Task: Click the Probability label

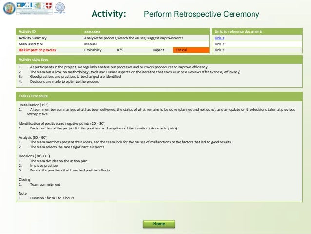Action: (x=93, y=50)
